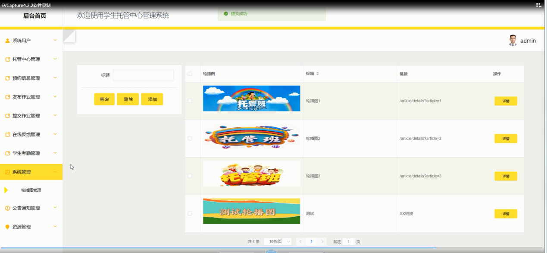547x253 pixels.
Task: Click the 托管中心管理 menu icon
Action: pyautogui.click(x=7, y=60)
